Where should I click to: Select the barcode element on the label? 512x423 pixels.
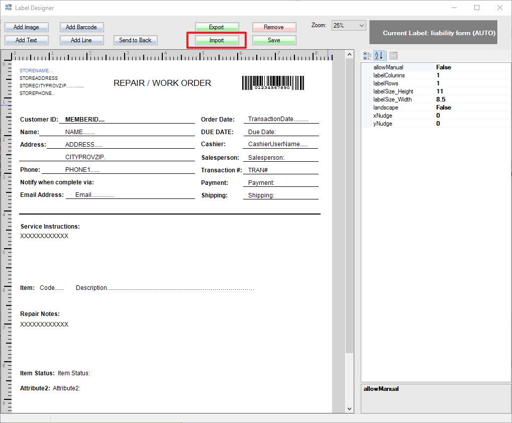(273, 83)
